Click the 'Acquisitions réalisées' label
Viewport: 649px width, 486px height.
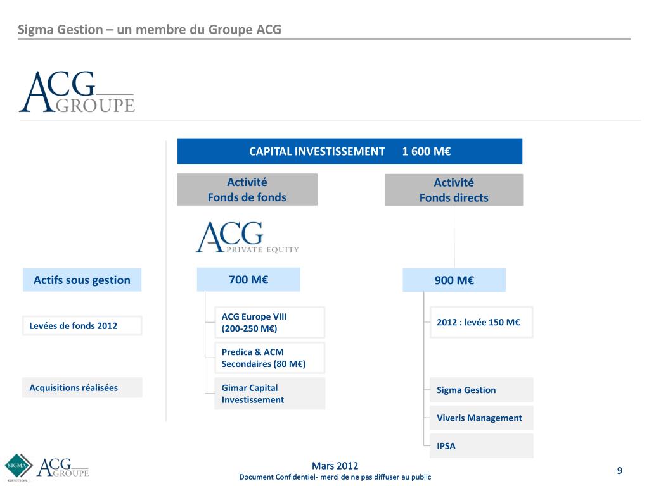pos(82,388)
